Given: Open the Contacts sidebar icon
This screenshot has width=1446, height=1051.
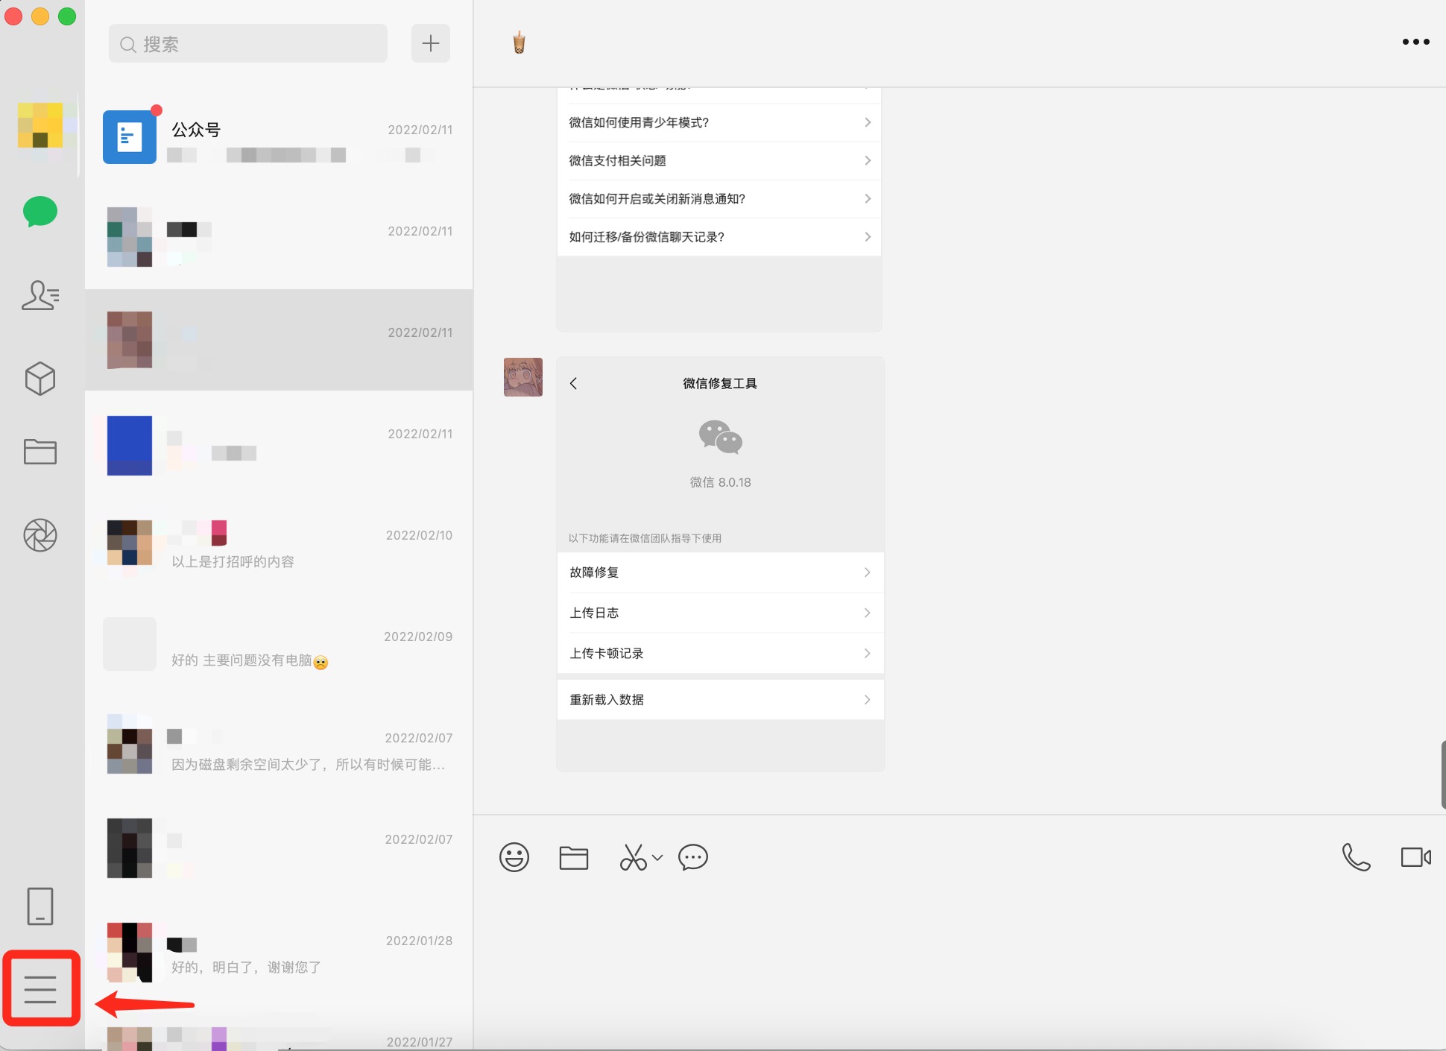Looking at the screenshot, I should 40,295.
